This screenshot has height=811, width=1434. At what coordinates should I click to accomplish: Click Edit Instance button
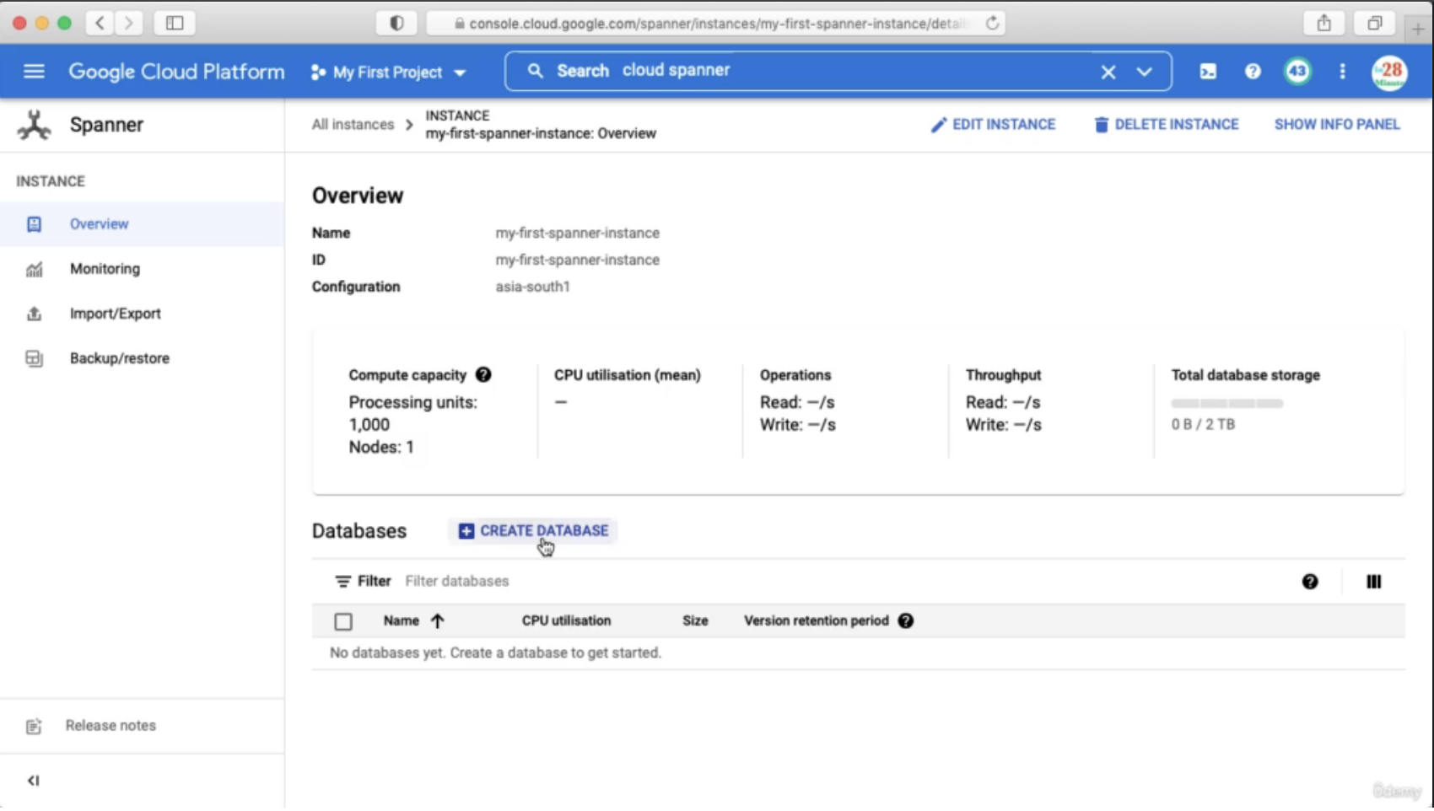(x=993, y=125)
